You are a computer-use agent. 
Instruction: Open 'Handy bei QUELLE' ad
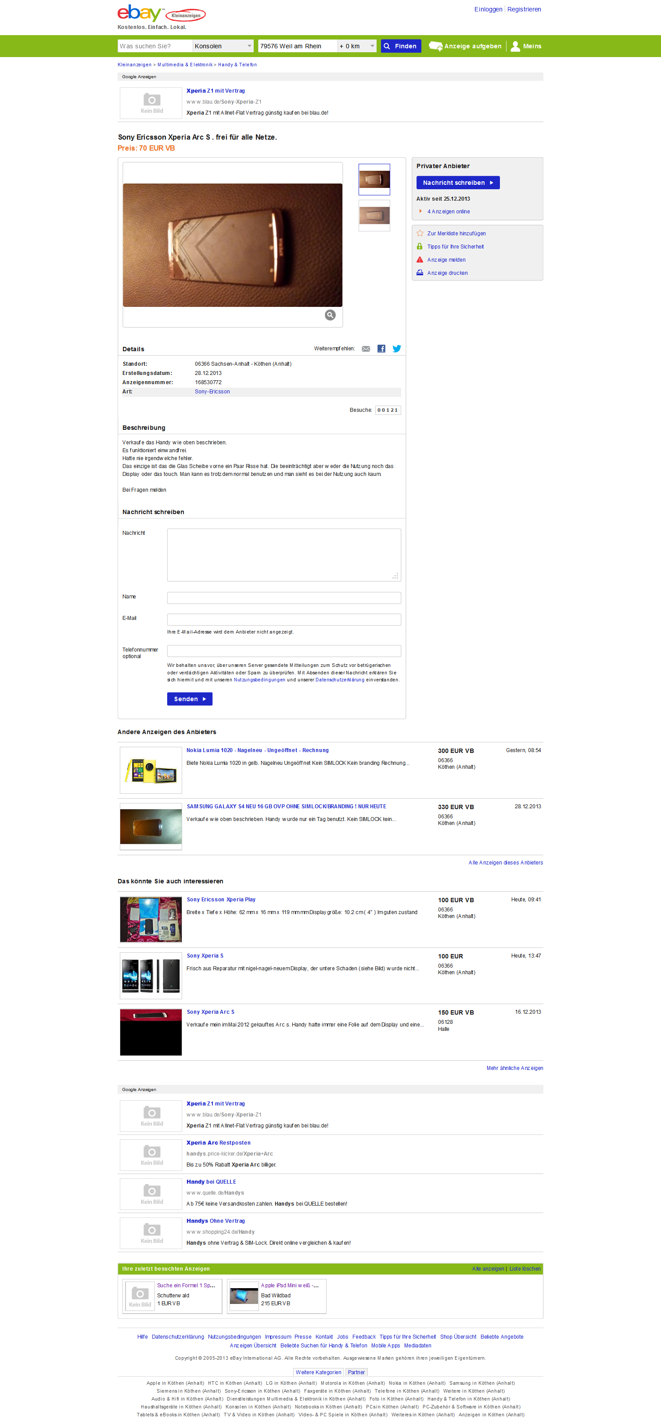coord(211,1182)
